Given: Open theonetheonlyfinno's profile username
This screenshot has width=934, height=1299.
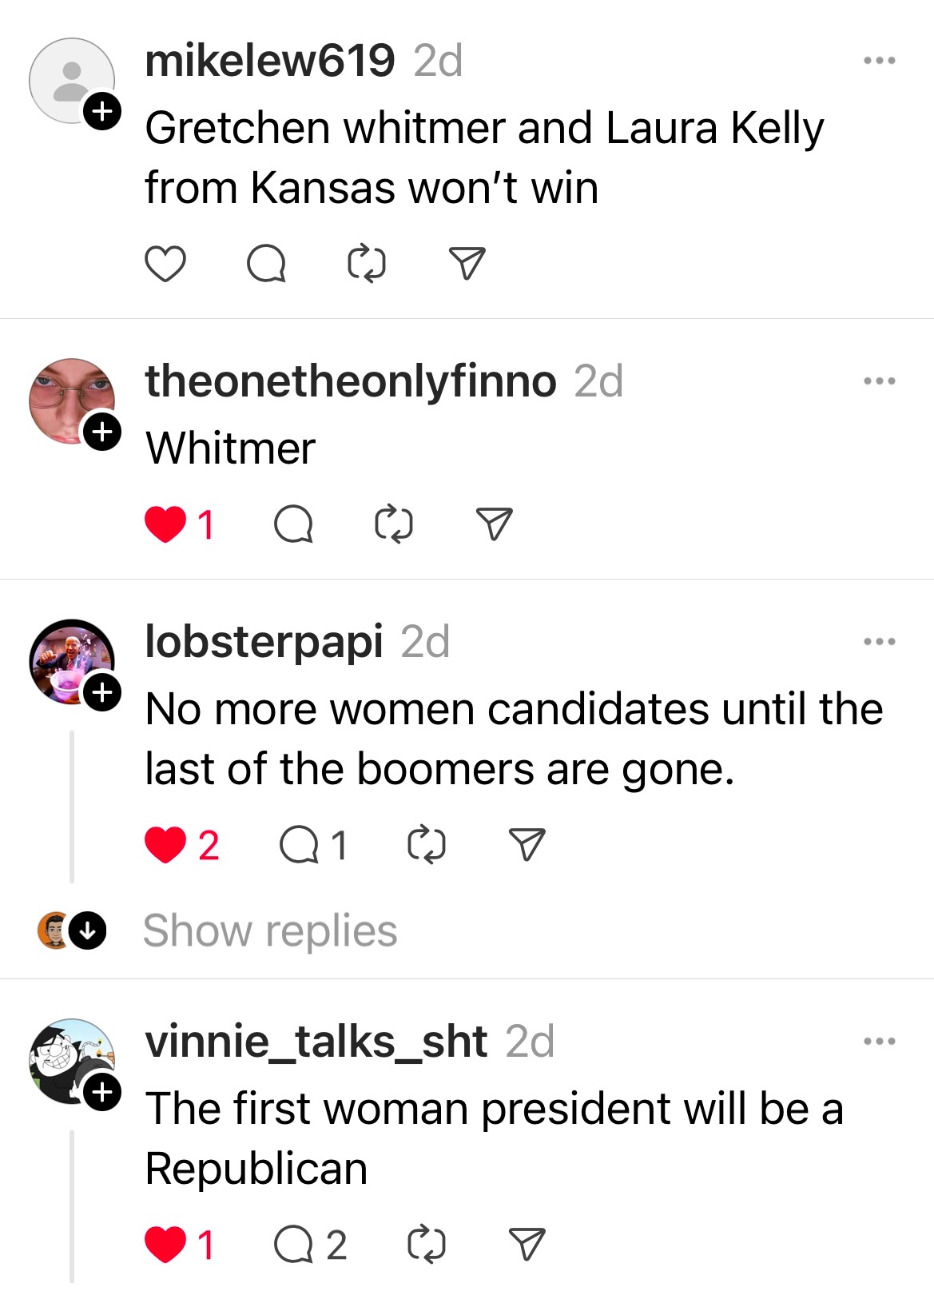Looking at the screenshot, I should [351, 381].
